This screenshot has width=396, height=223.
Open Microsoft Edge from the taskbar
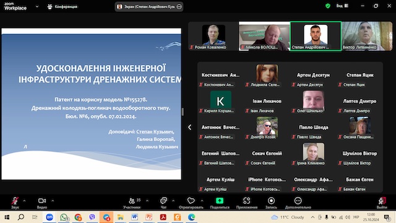(x=191, y=217)
